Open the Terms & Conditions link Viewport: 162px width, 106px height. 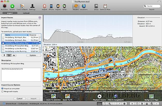(x=92, y=91)
